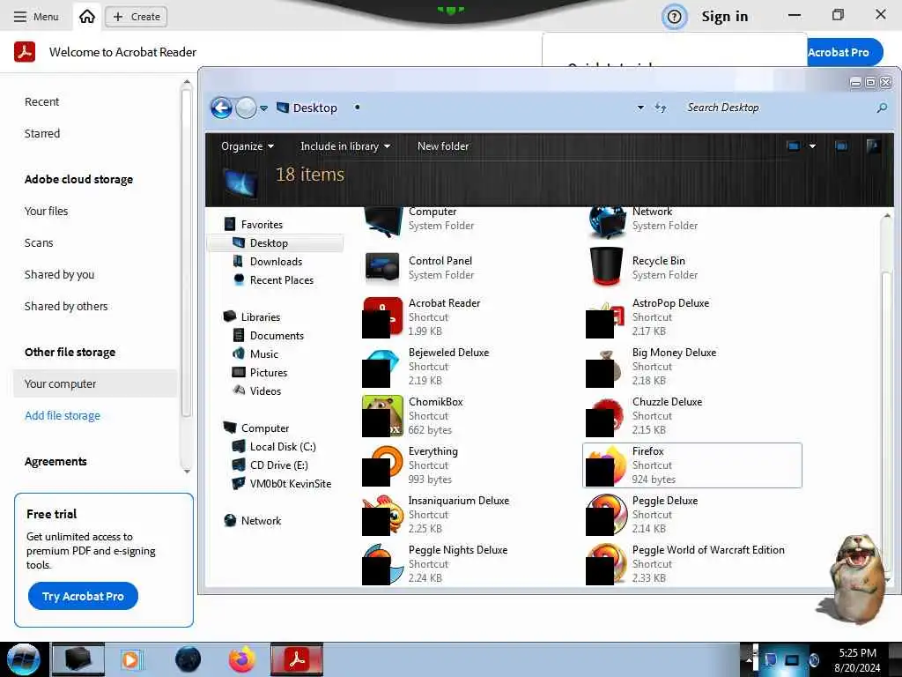Image resolution: width=902 pixels, height=677 pixels.
Task: Open the address bar history dropdown arrow
Action: pyautogui.click(x=640, y=108)
